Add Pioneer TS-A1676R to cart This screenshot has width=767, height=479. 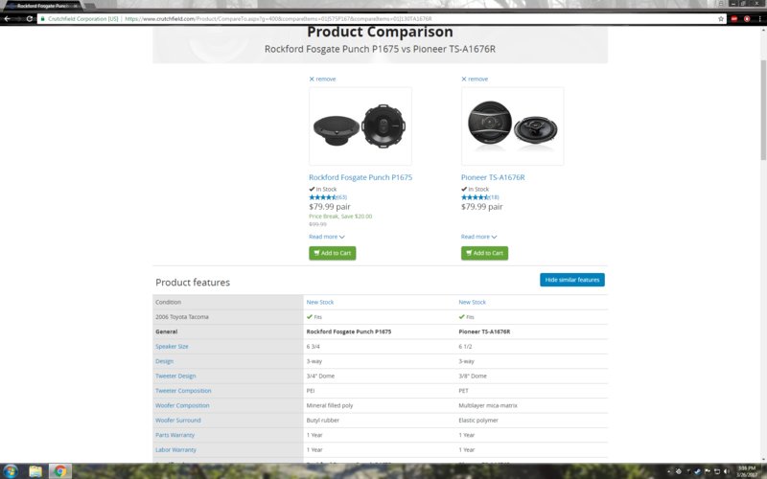[x=484, y=253]
